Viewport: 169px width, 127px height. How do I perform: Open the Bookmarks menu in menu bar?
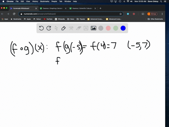(45, 1)
